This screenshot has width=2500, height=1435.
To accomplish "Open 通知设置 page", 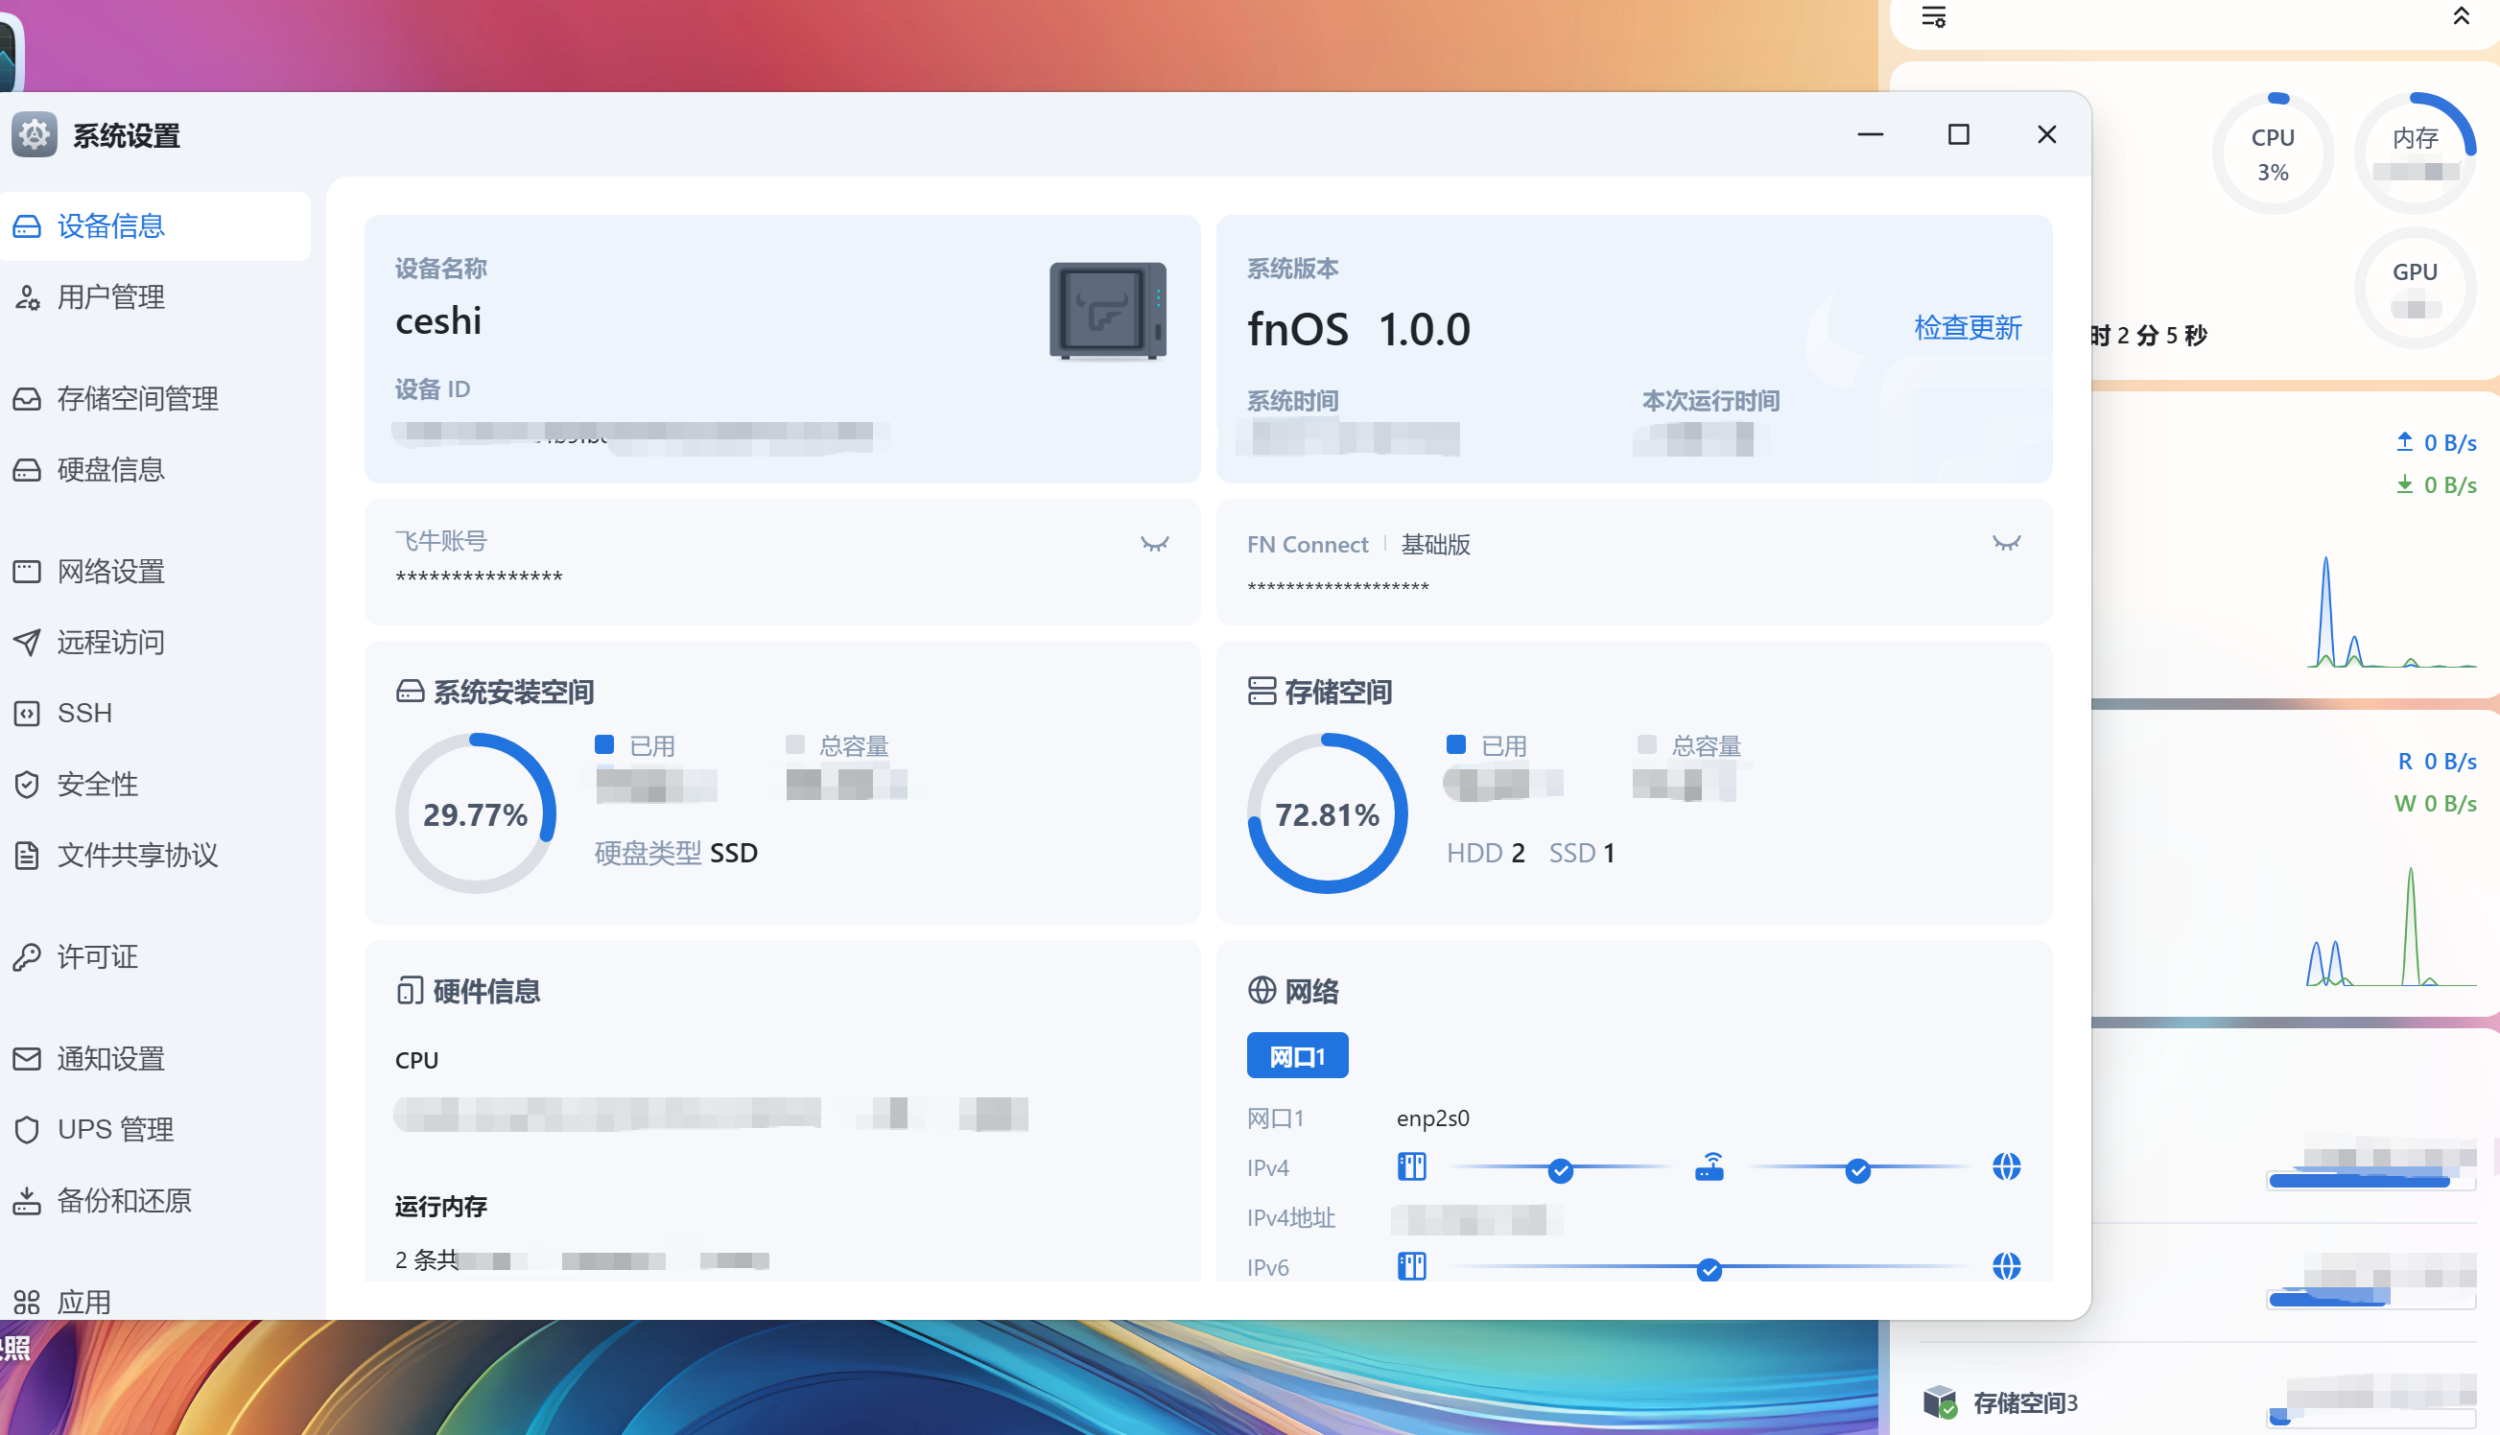I will (110, 1059).
